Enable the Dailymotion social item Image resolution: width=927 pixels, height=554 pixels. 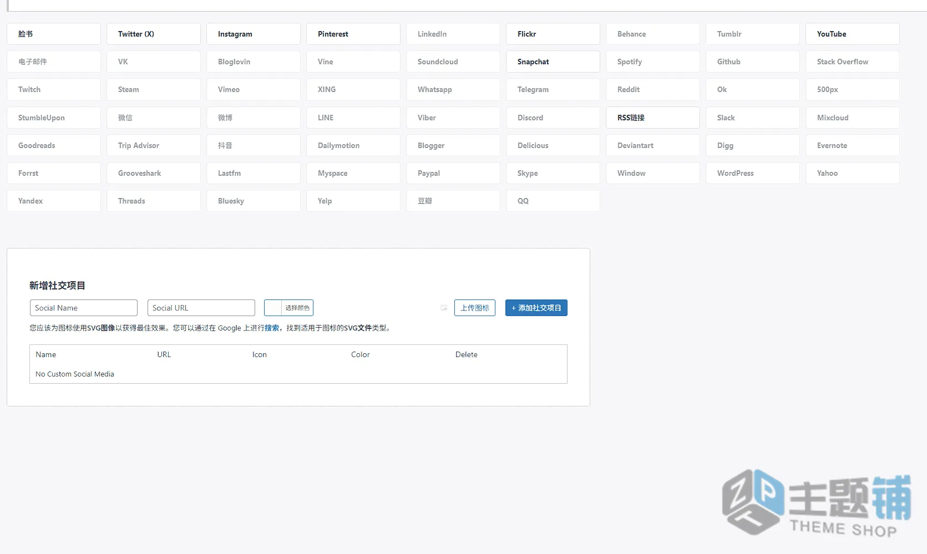point(353,145)
